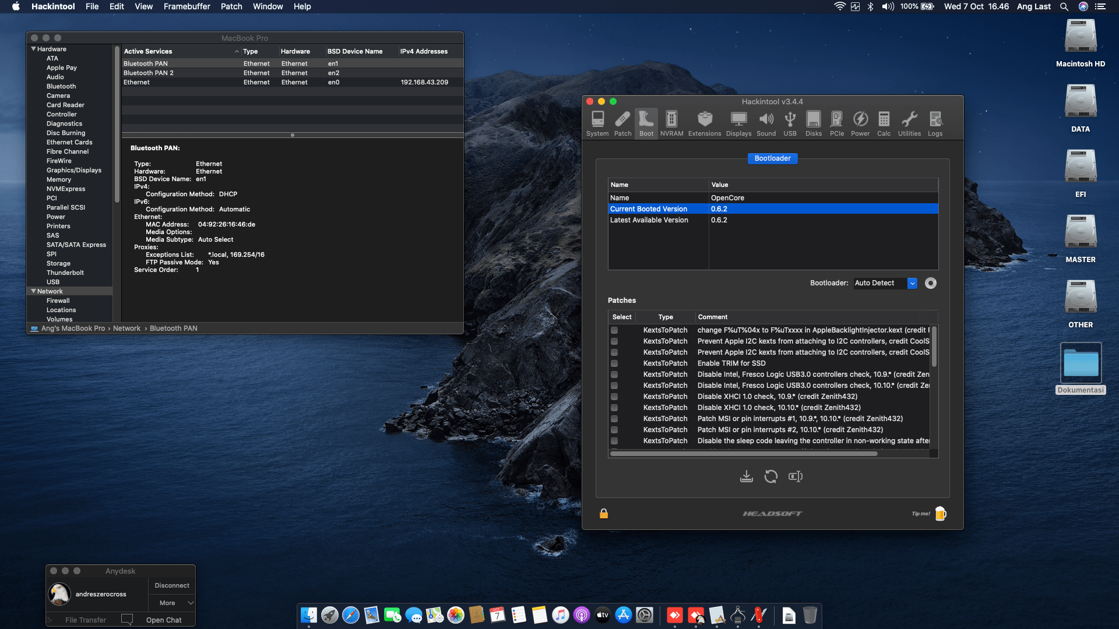This screenshot has width=1119, height=629.
Task: Click the Tip me beer icon
Action: [x=940, y=513]
